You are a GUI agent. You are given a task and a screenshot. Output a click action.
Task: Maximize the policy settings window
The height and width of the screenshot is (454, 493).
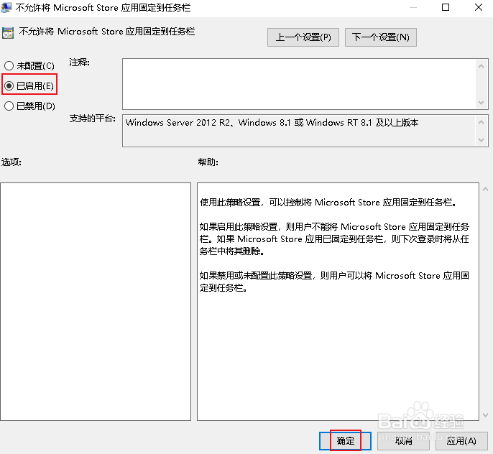[x=446, y=7]
